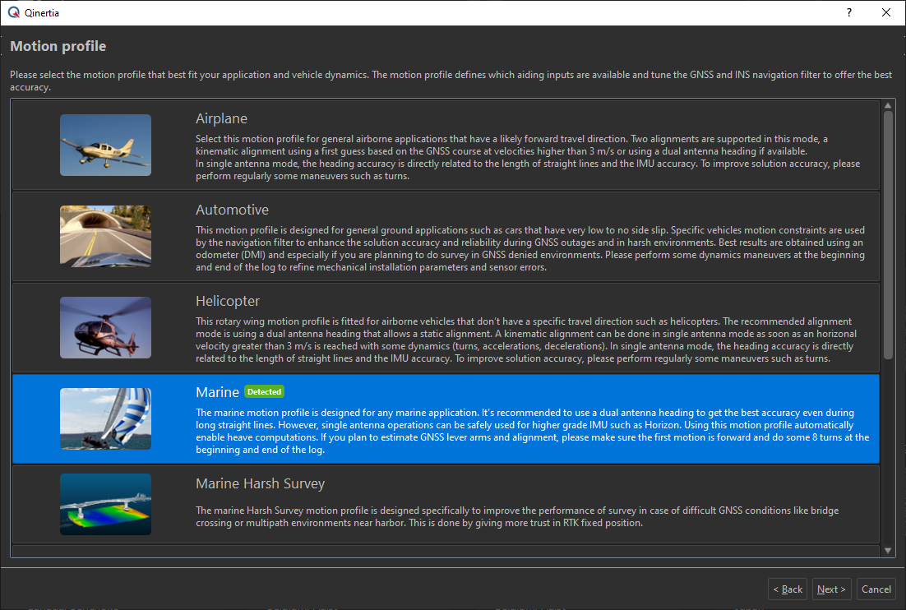The height and width of the screenshot is (610, 906).
Task: Click the Helicopter profile thumbnail
Action: [x=105, y=327]
